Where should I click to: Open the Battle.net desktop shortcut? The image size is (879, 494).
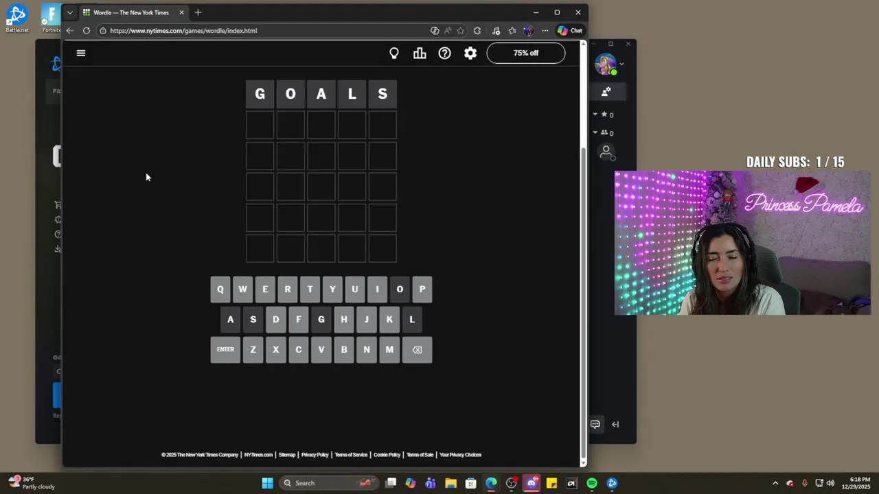tap(17, 19)
